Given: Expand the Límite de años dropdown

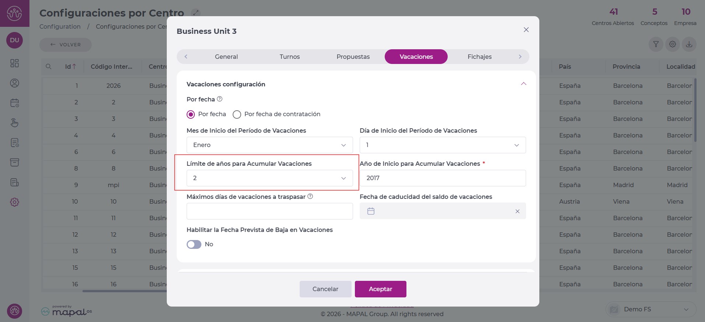Looking at the screenshot, I should (x=269, y=178).
